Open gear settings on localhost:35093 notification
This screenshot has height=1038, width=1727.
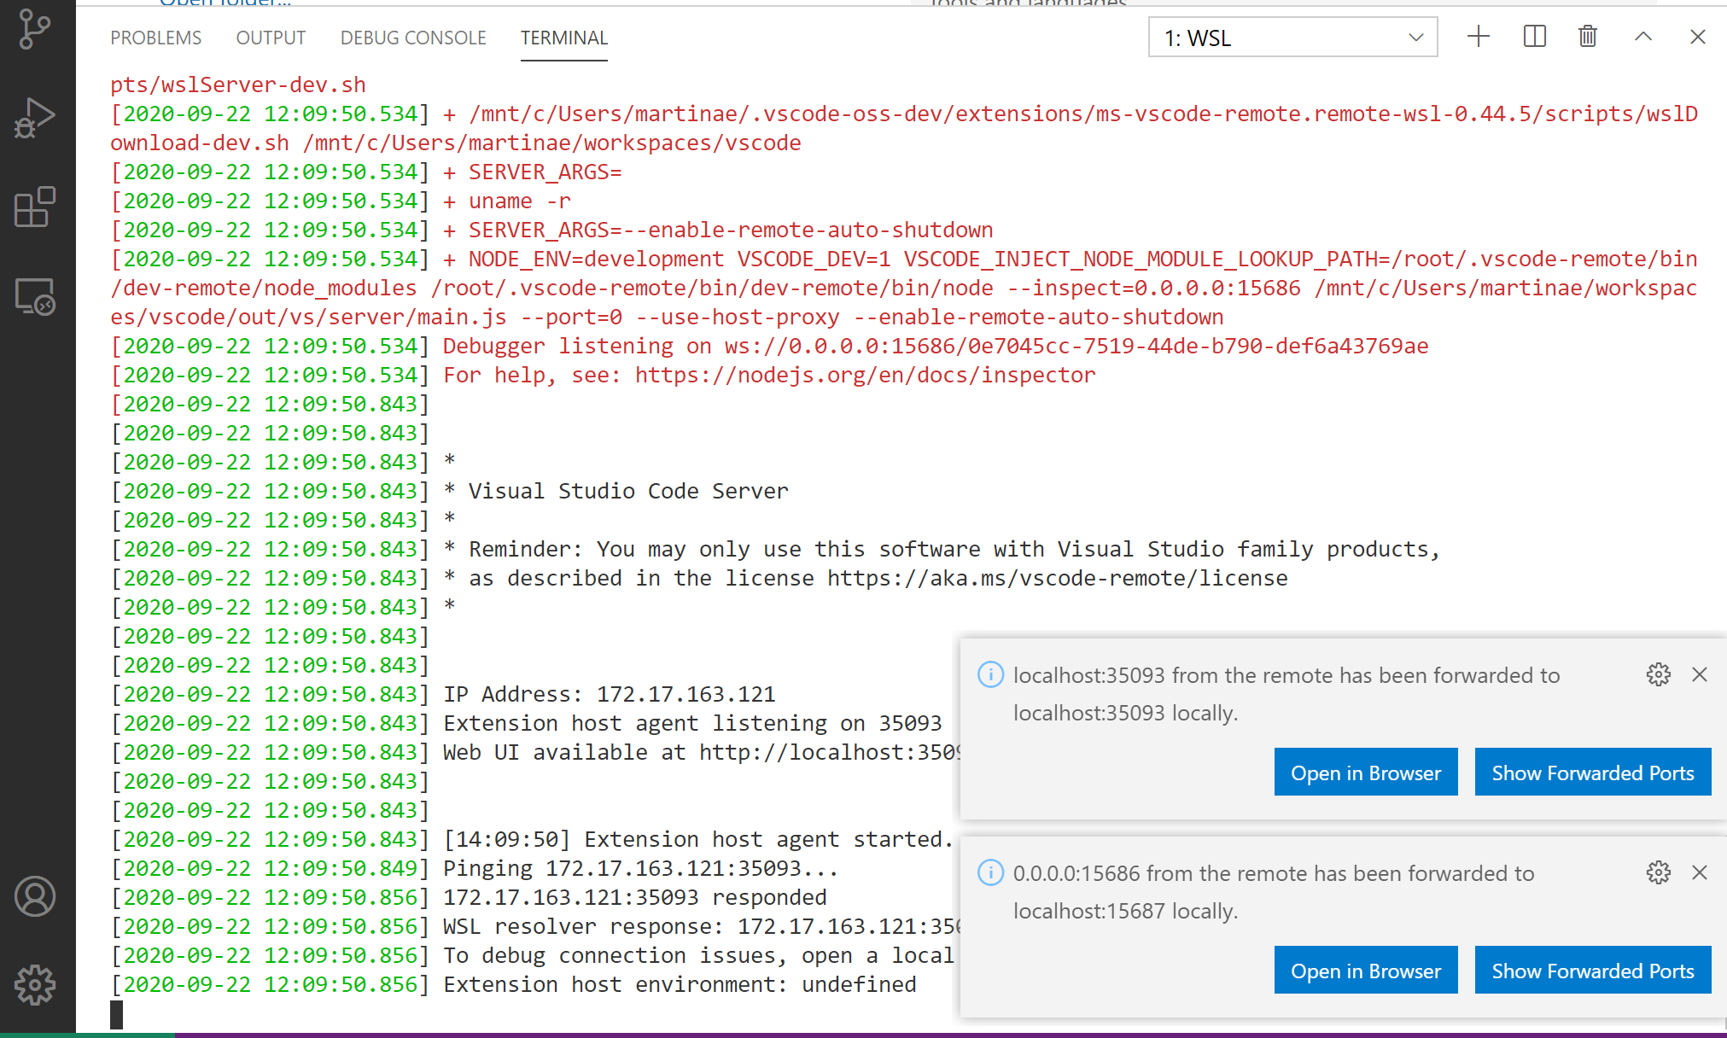click(x=1658, y=674)
